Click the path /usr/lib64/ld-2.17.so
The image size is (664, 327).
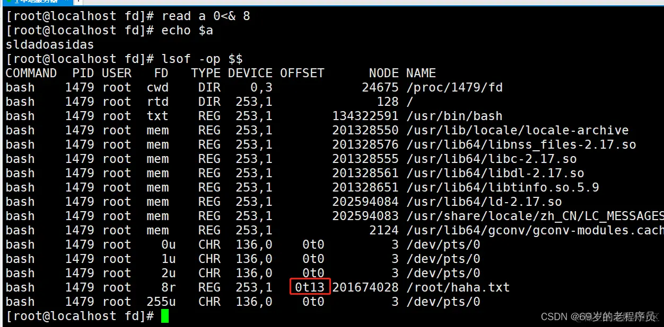(484, 202)
